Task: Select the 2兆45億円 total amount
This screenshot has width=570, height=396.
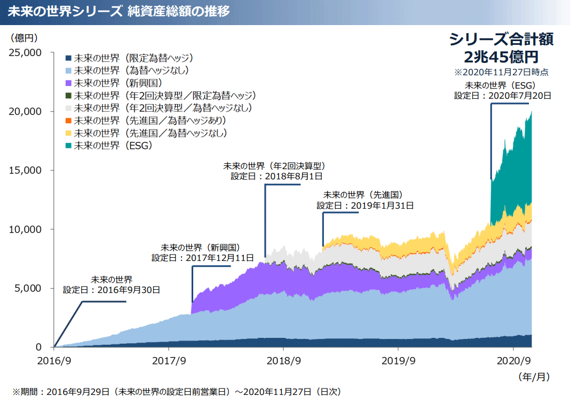Action: (x=501, y=57)
